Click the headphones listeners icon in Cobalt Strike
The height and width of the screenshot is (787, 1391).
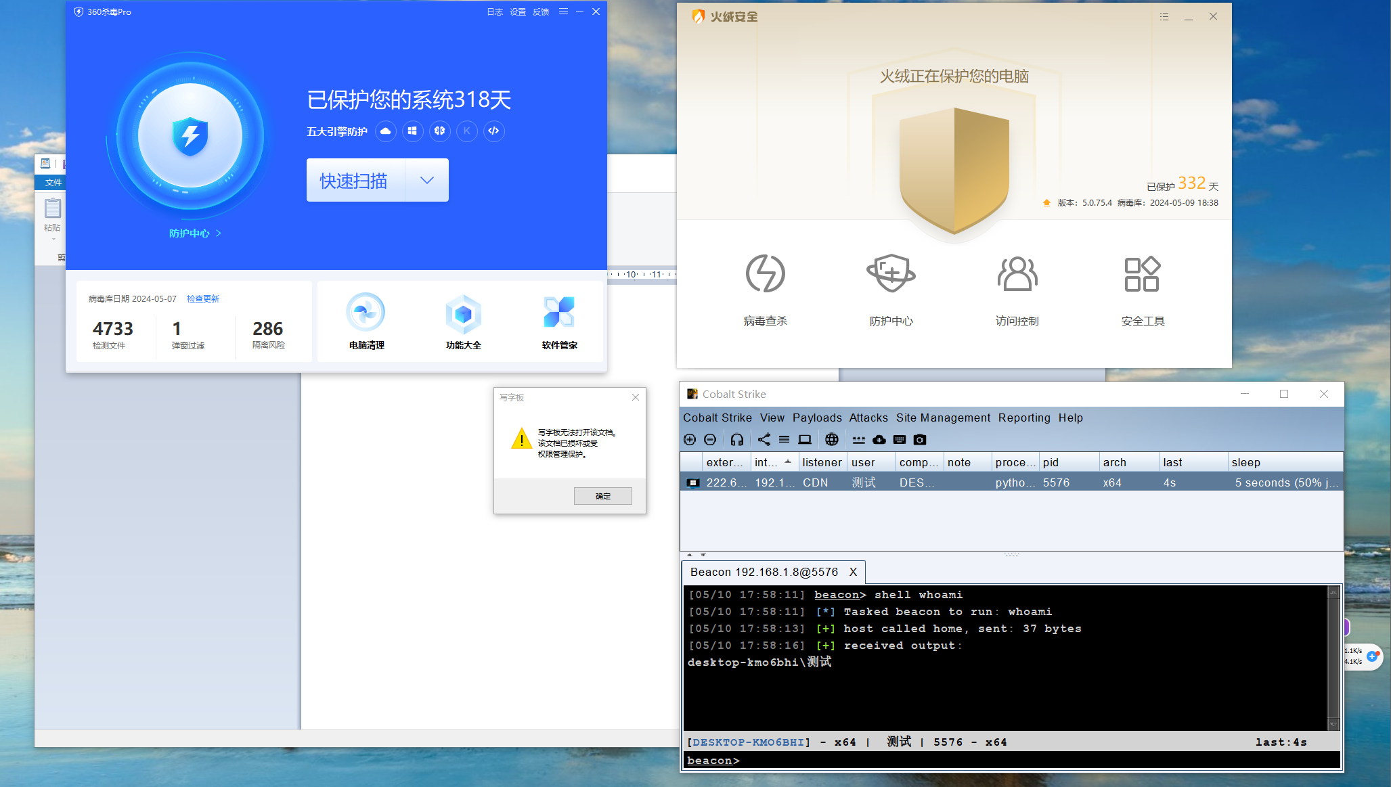737,440
